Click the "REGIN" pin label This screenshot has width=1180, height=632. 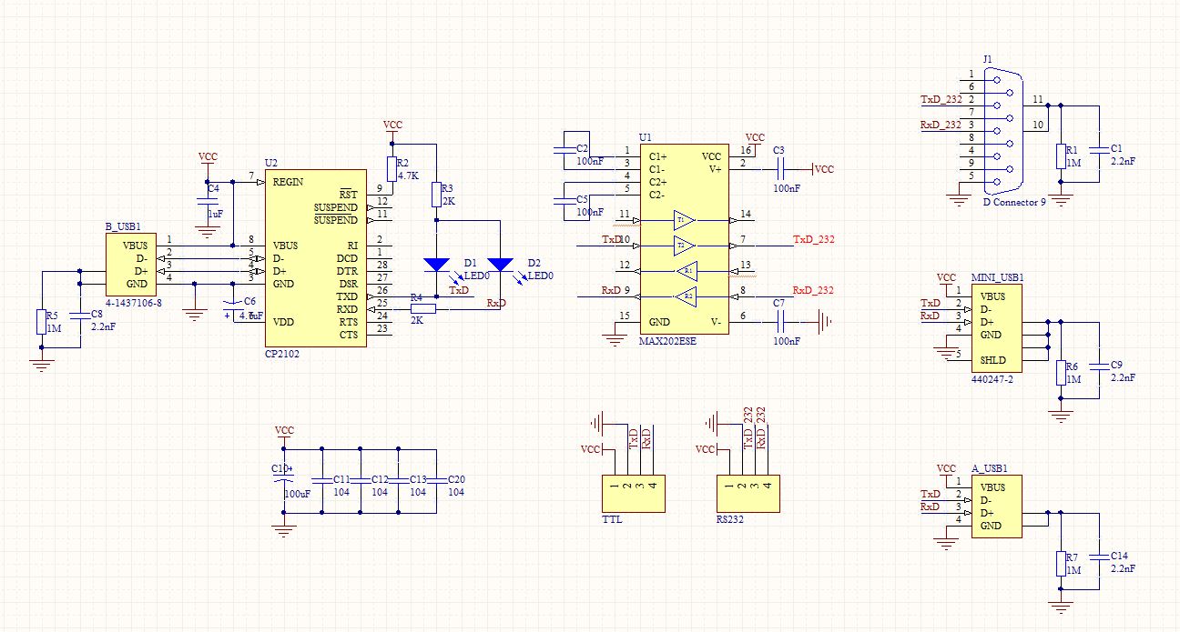pyautogui.click(x=288, y=182)
